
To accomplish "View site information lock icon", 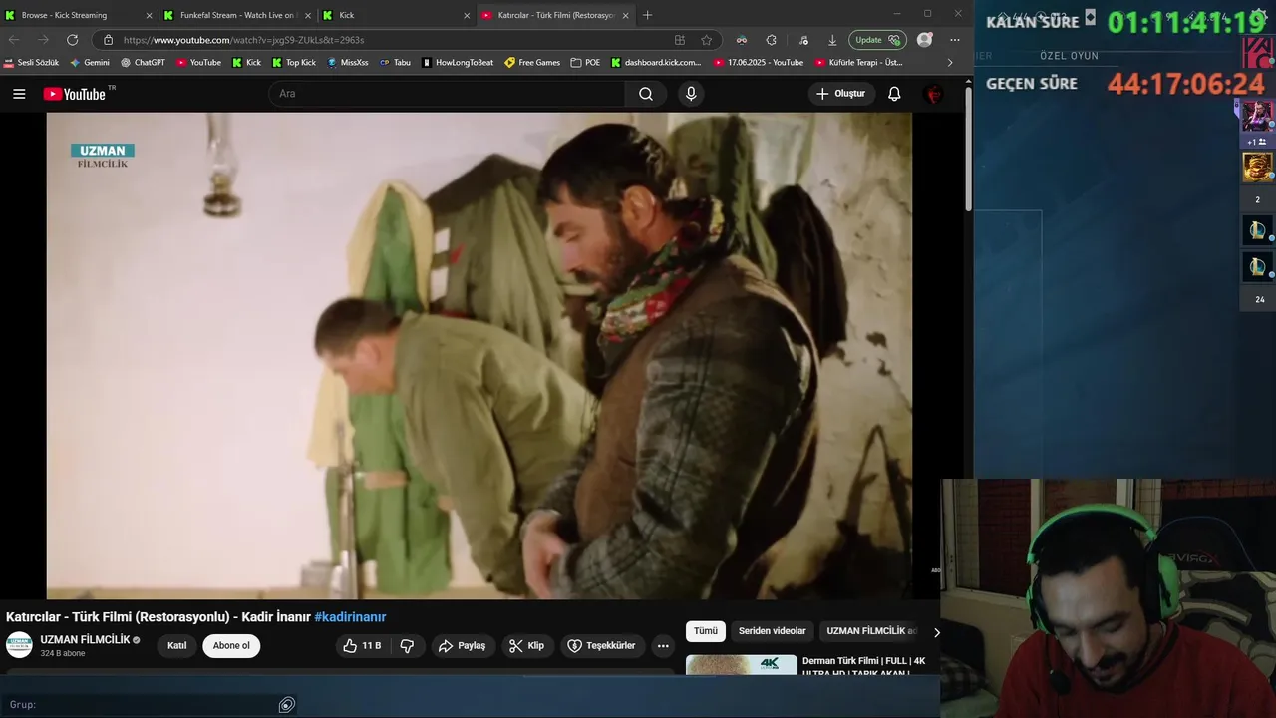I will click(109, 40).
